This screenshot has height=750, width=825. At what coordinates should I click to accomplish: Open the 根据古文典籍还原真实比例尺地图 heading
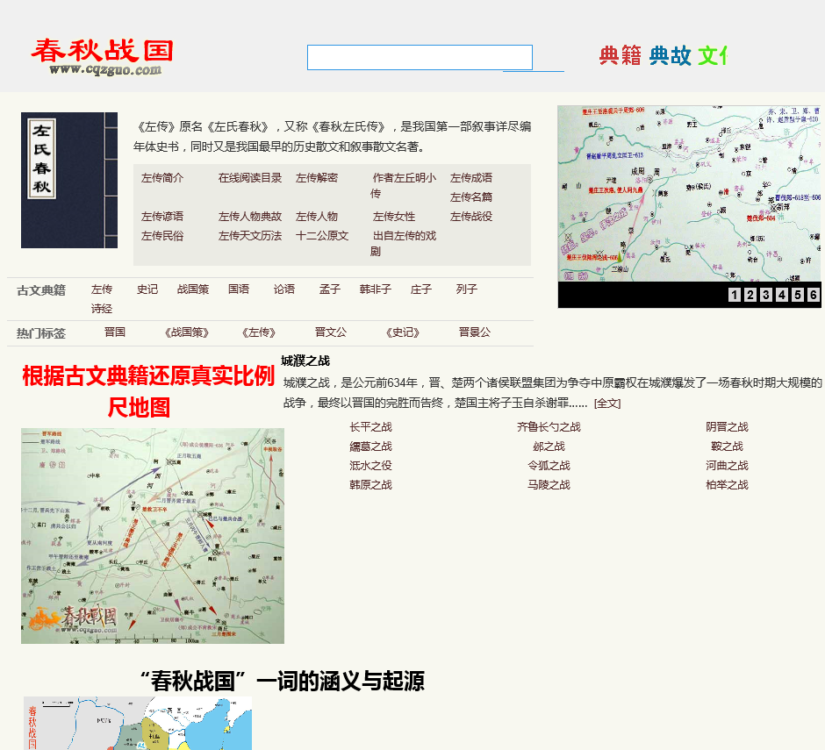tap(148, 391)
